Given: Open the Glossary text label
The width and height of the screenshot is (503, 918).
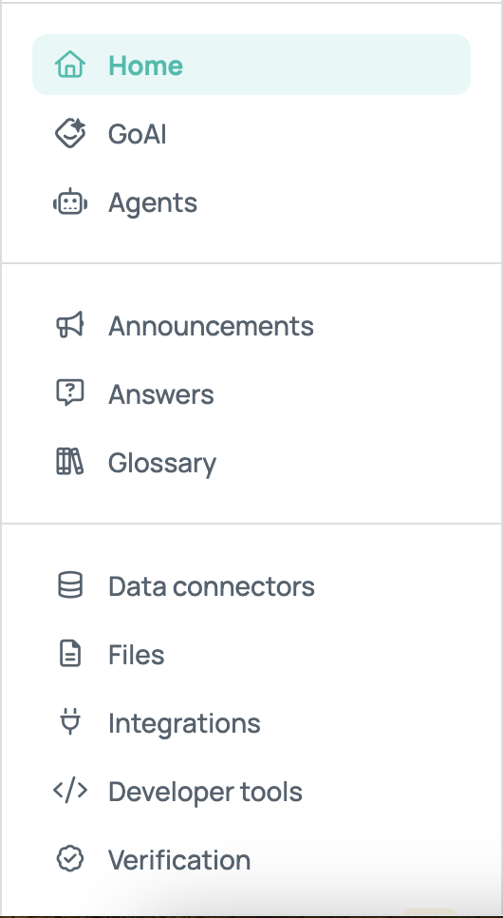Looking at the screenshot, I should (162, 464).
